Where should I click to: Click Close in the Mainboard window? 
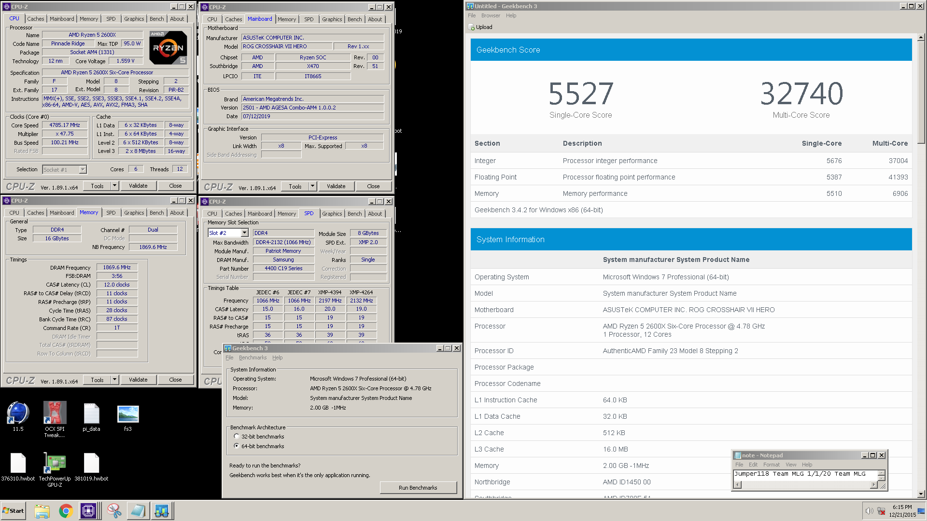coord(373,186)
